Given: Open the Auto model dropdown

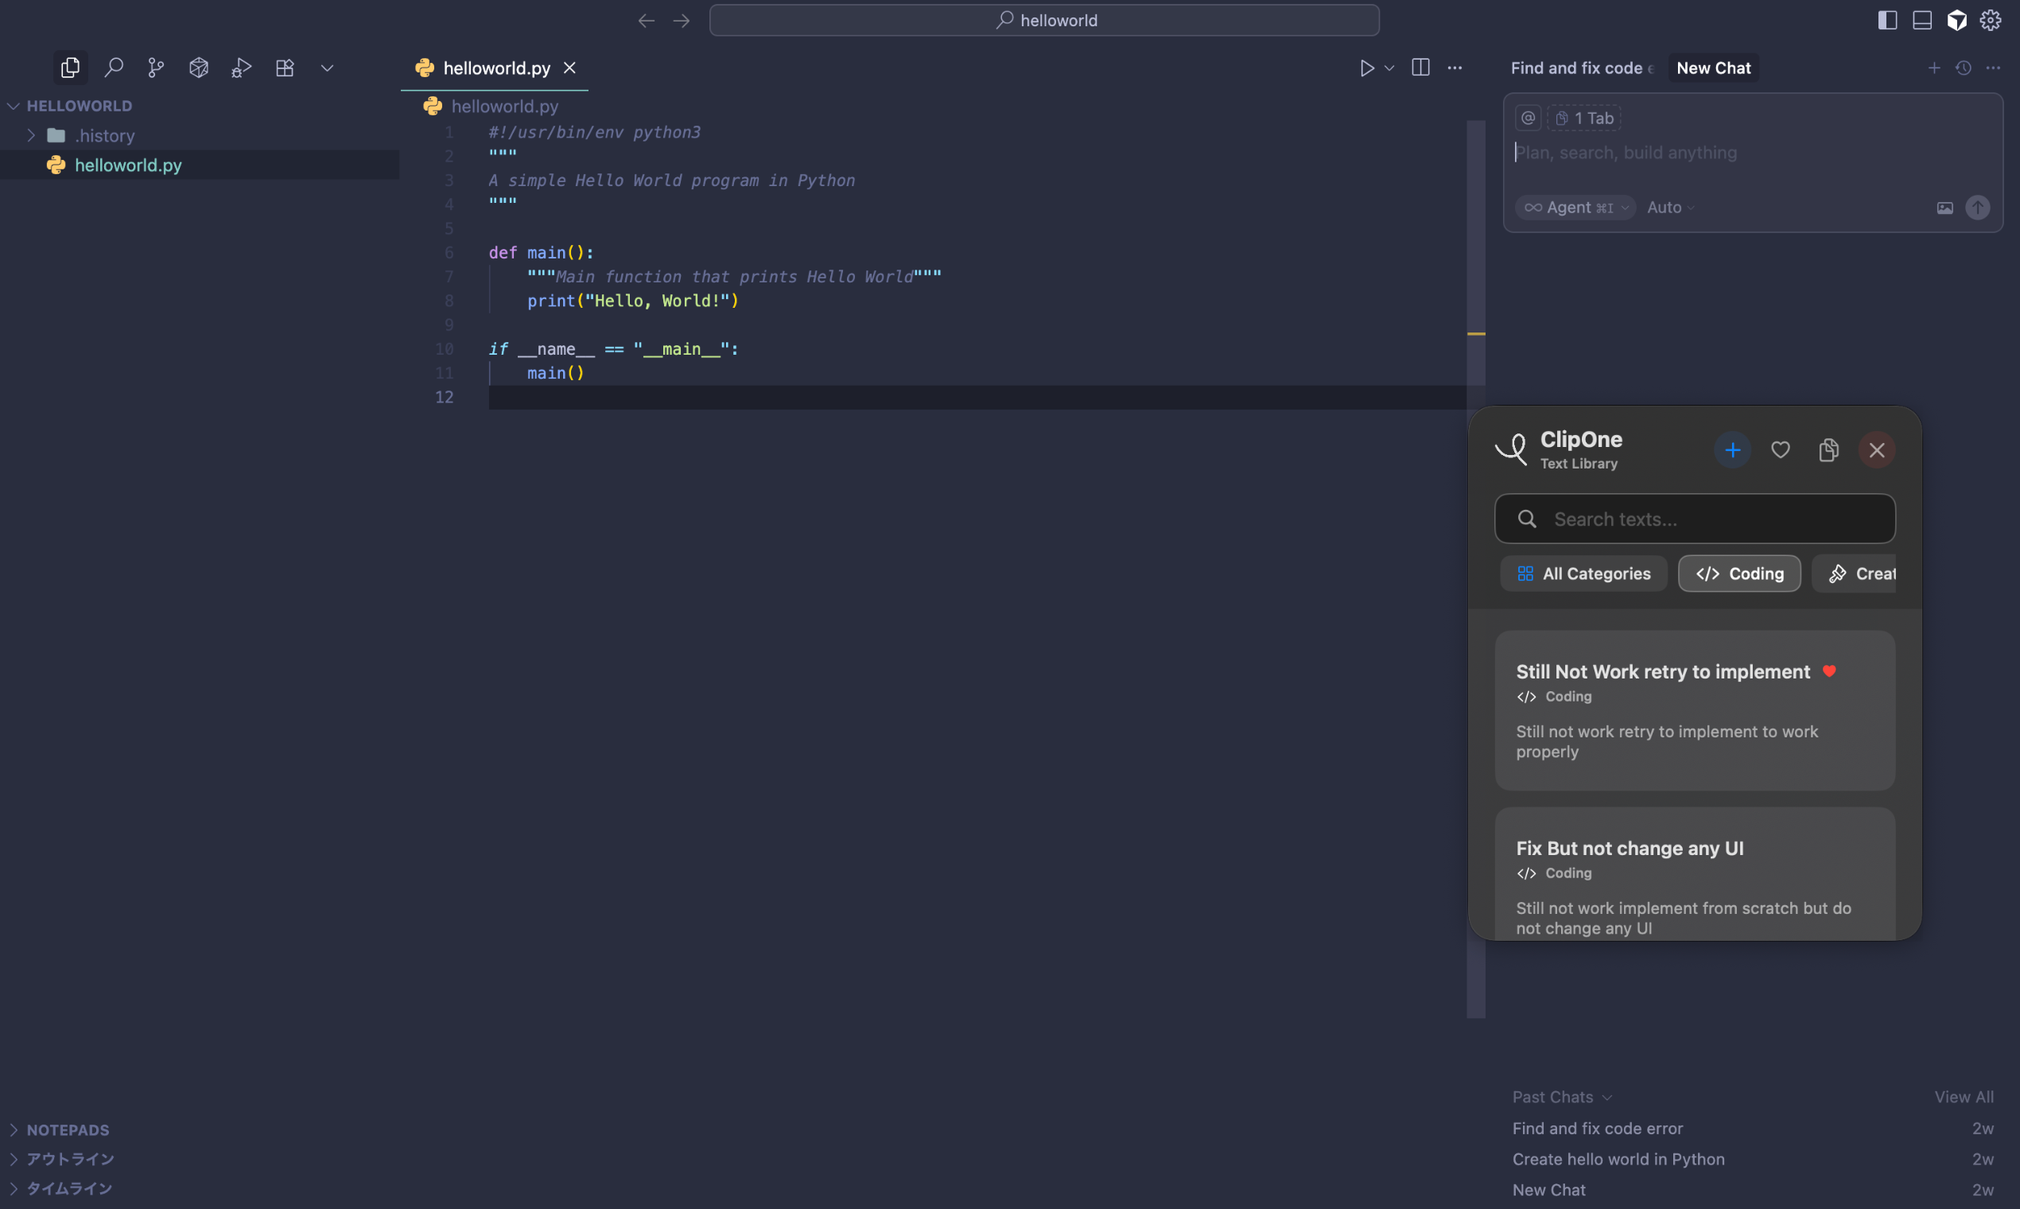Looking at the screenshot, I should pos(1670,207).
